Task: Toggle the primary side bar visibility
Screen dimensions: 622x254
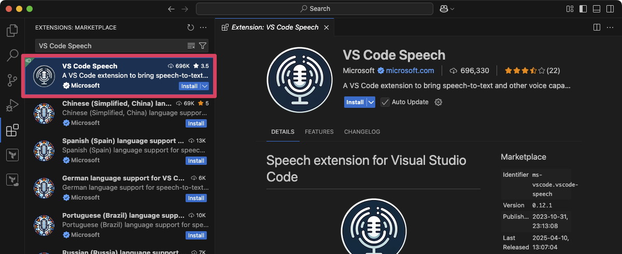Action: pyautogui.click(x=583, y=9)
